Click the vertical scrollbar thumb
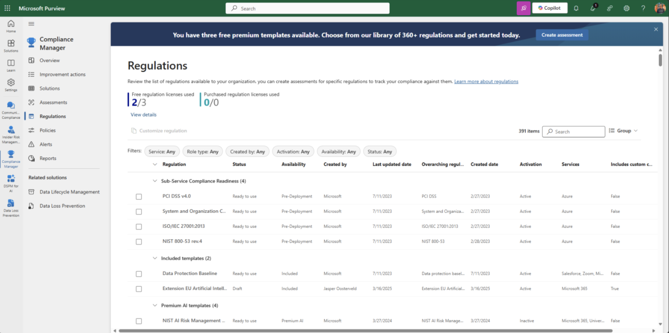The image size is (669, 333). coord(660,59)
